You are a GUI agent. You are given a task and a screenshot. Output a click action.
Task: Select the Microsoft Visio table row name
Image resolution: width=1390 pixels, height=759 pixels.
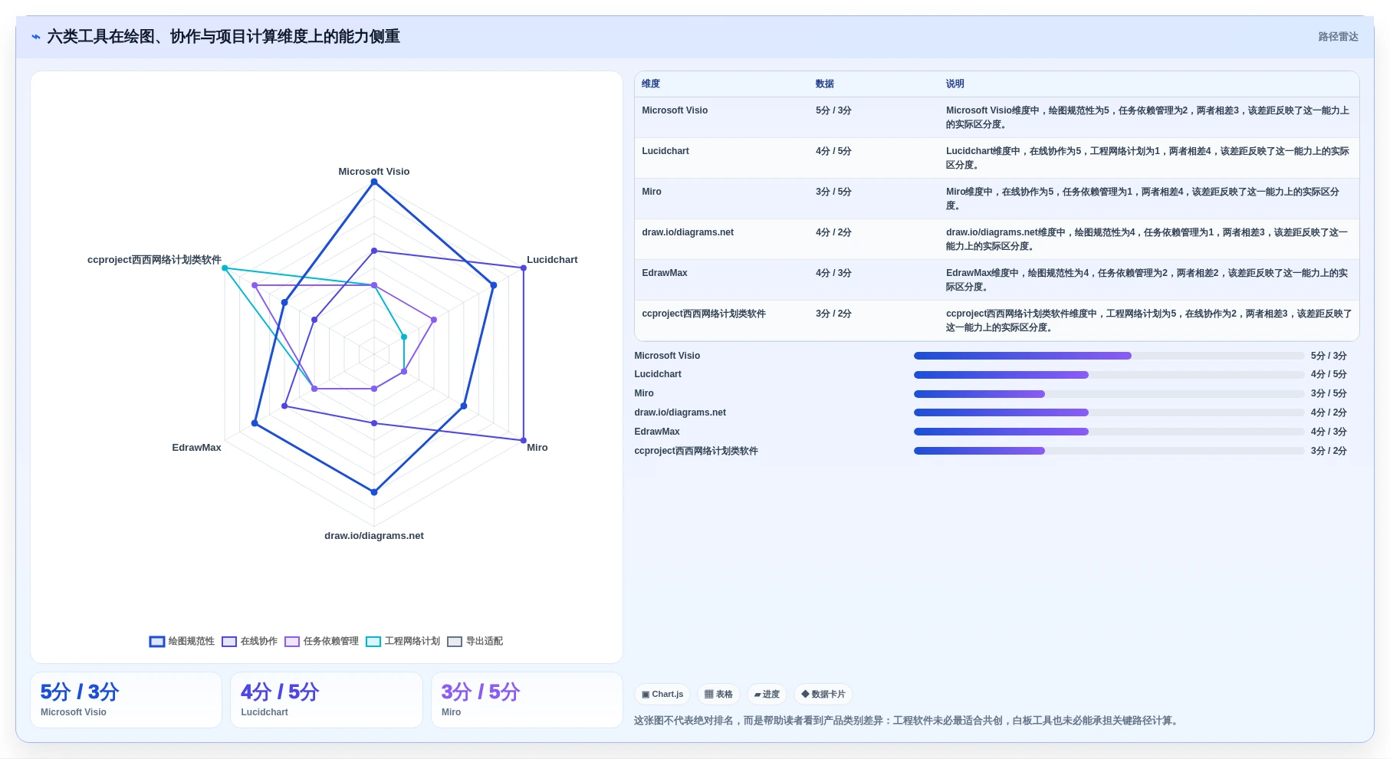[675, 110]
